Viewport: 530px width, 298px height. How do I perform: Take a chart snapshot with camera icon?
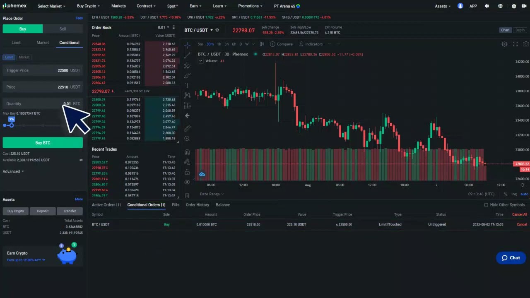[x=526, y=44]
